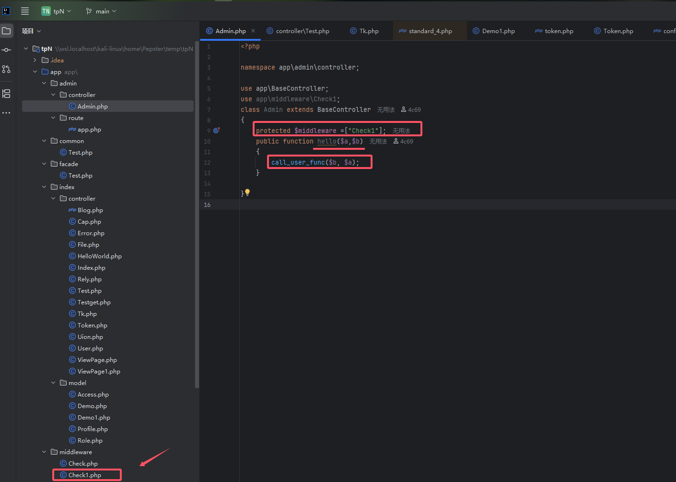The height and width of the screenshot is (482, 676).
Task: Click the override gutter icon on line 9
Action: pos(216,130)
